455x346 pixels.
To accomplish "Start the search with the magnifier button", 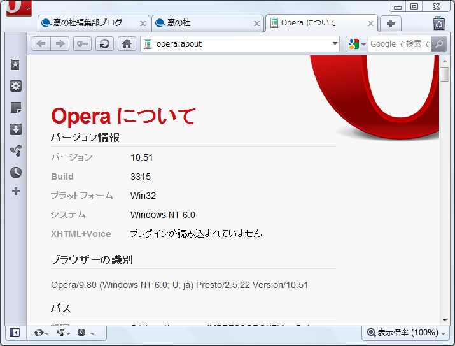I will coord(438,44).
